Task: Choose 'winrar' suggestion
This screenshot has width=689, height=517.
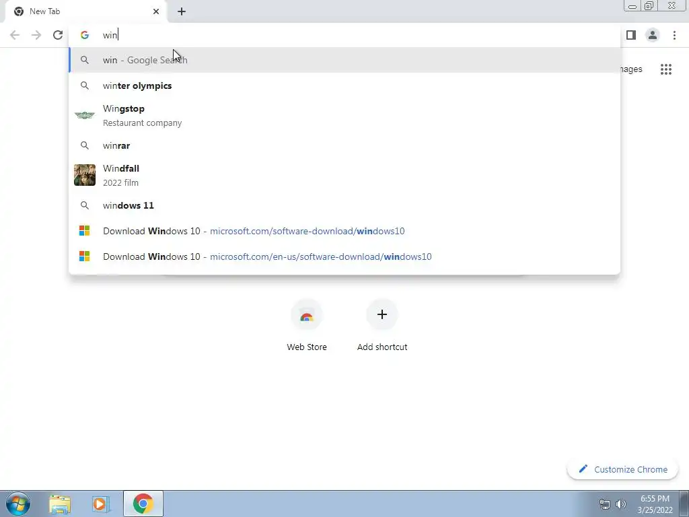Action: 344,145
